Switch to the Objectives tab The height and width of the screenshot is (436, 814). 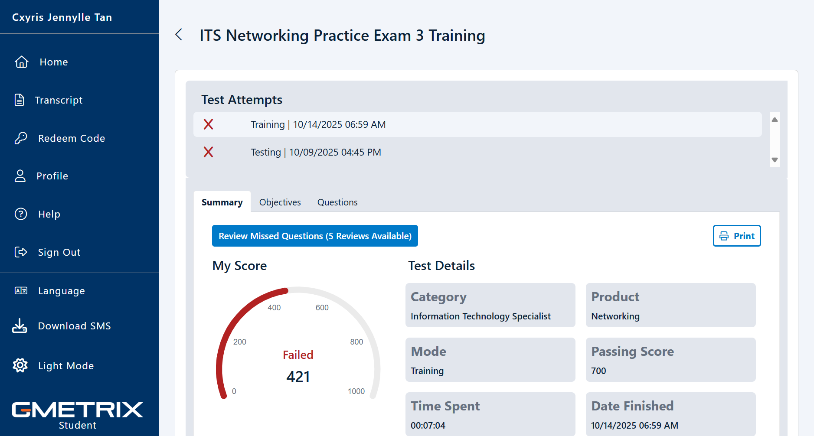tap(280, 202)
